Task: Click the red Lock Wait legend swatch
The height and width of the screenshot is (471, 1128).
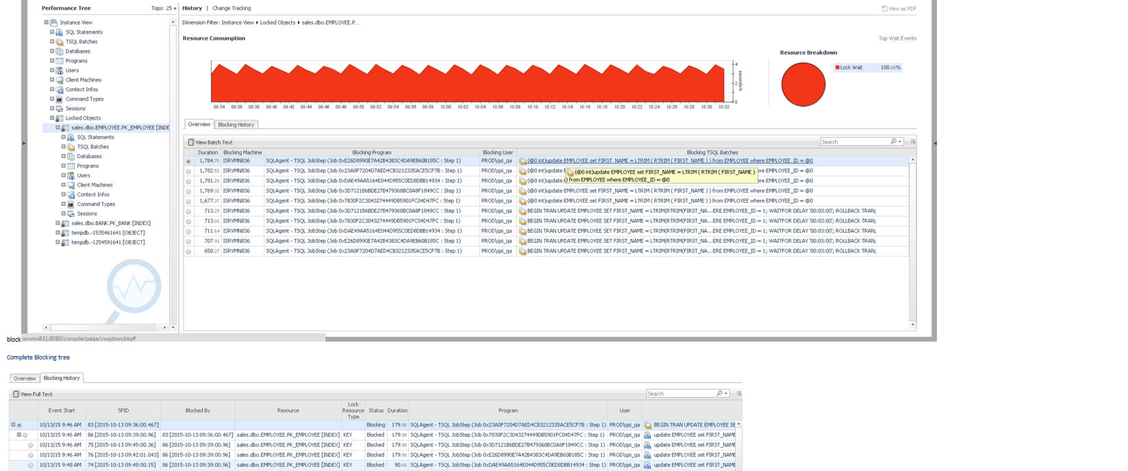Action: (x=838, y=68)
